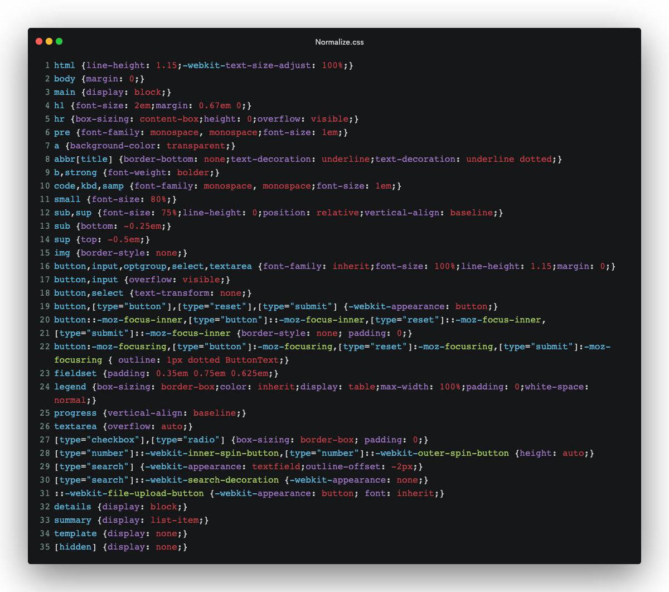Click the 'hr' selector on line 5
Screen dimensions: 669x592
click(x=60, y=119)
